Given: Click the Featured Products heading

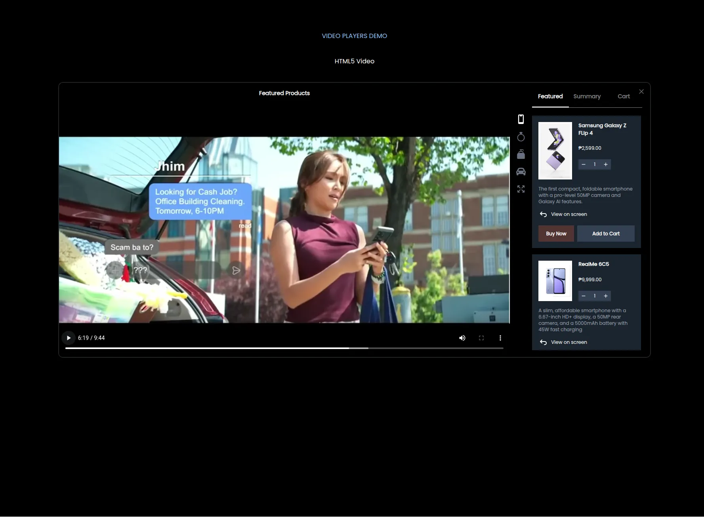Looking at the screenshot, I should [x=284, y=93].
